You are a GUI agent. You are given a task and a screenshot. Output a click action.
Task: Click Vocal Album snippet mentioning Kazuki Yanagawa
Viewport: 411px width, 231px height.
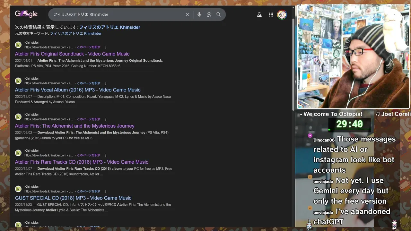93,99
